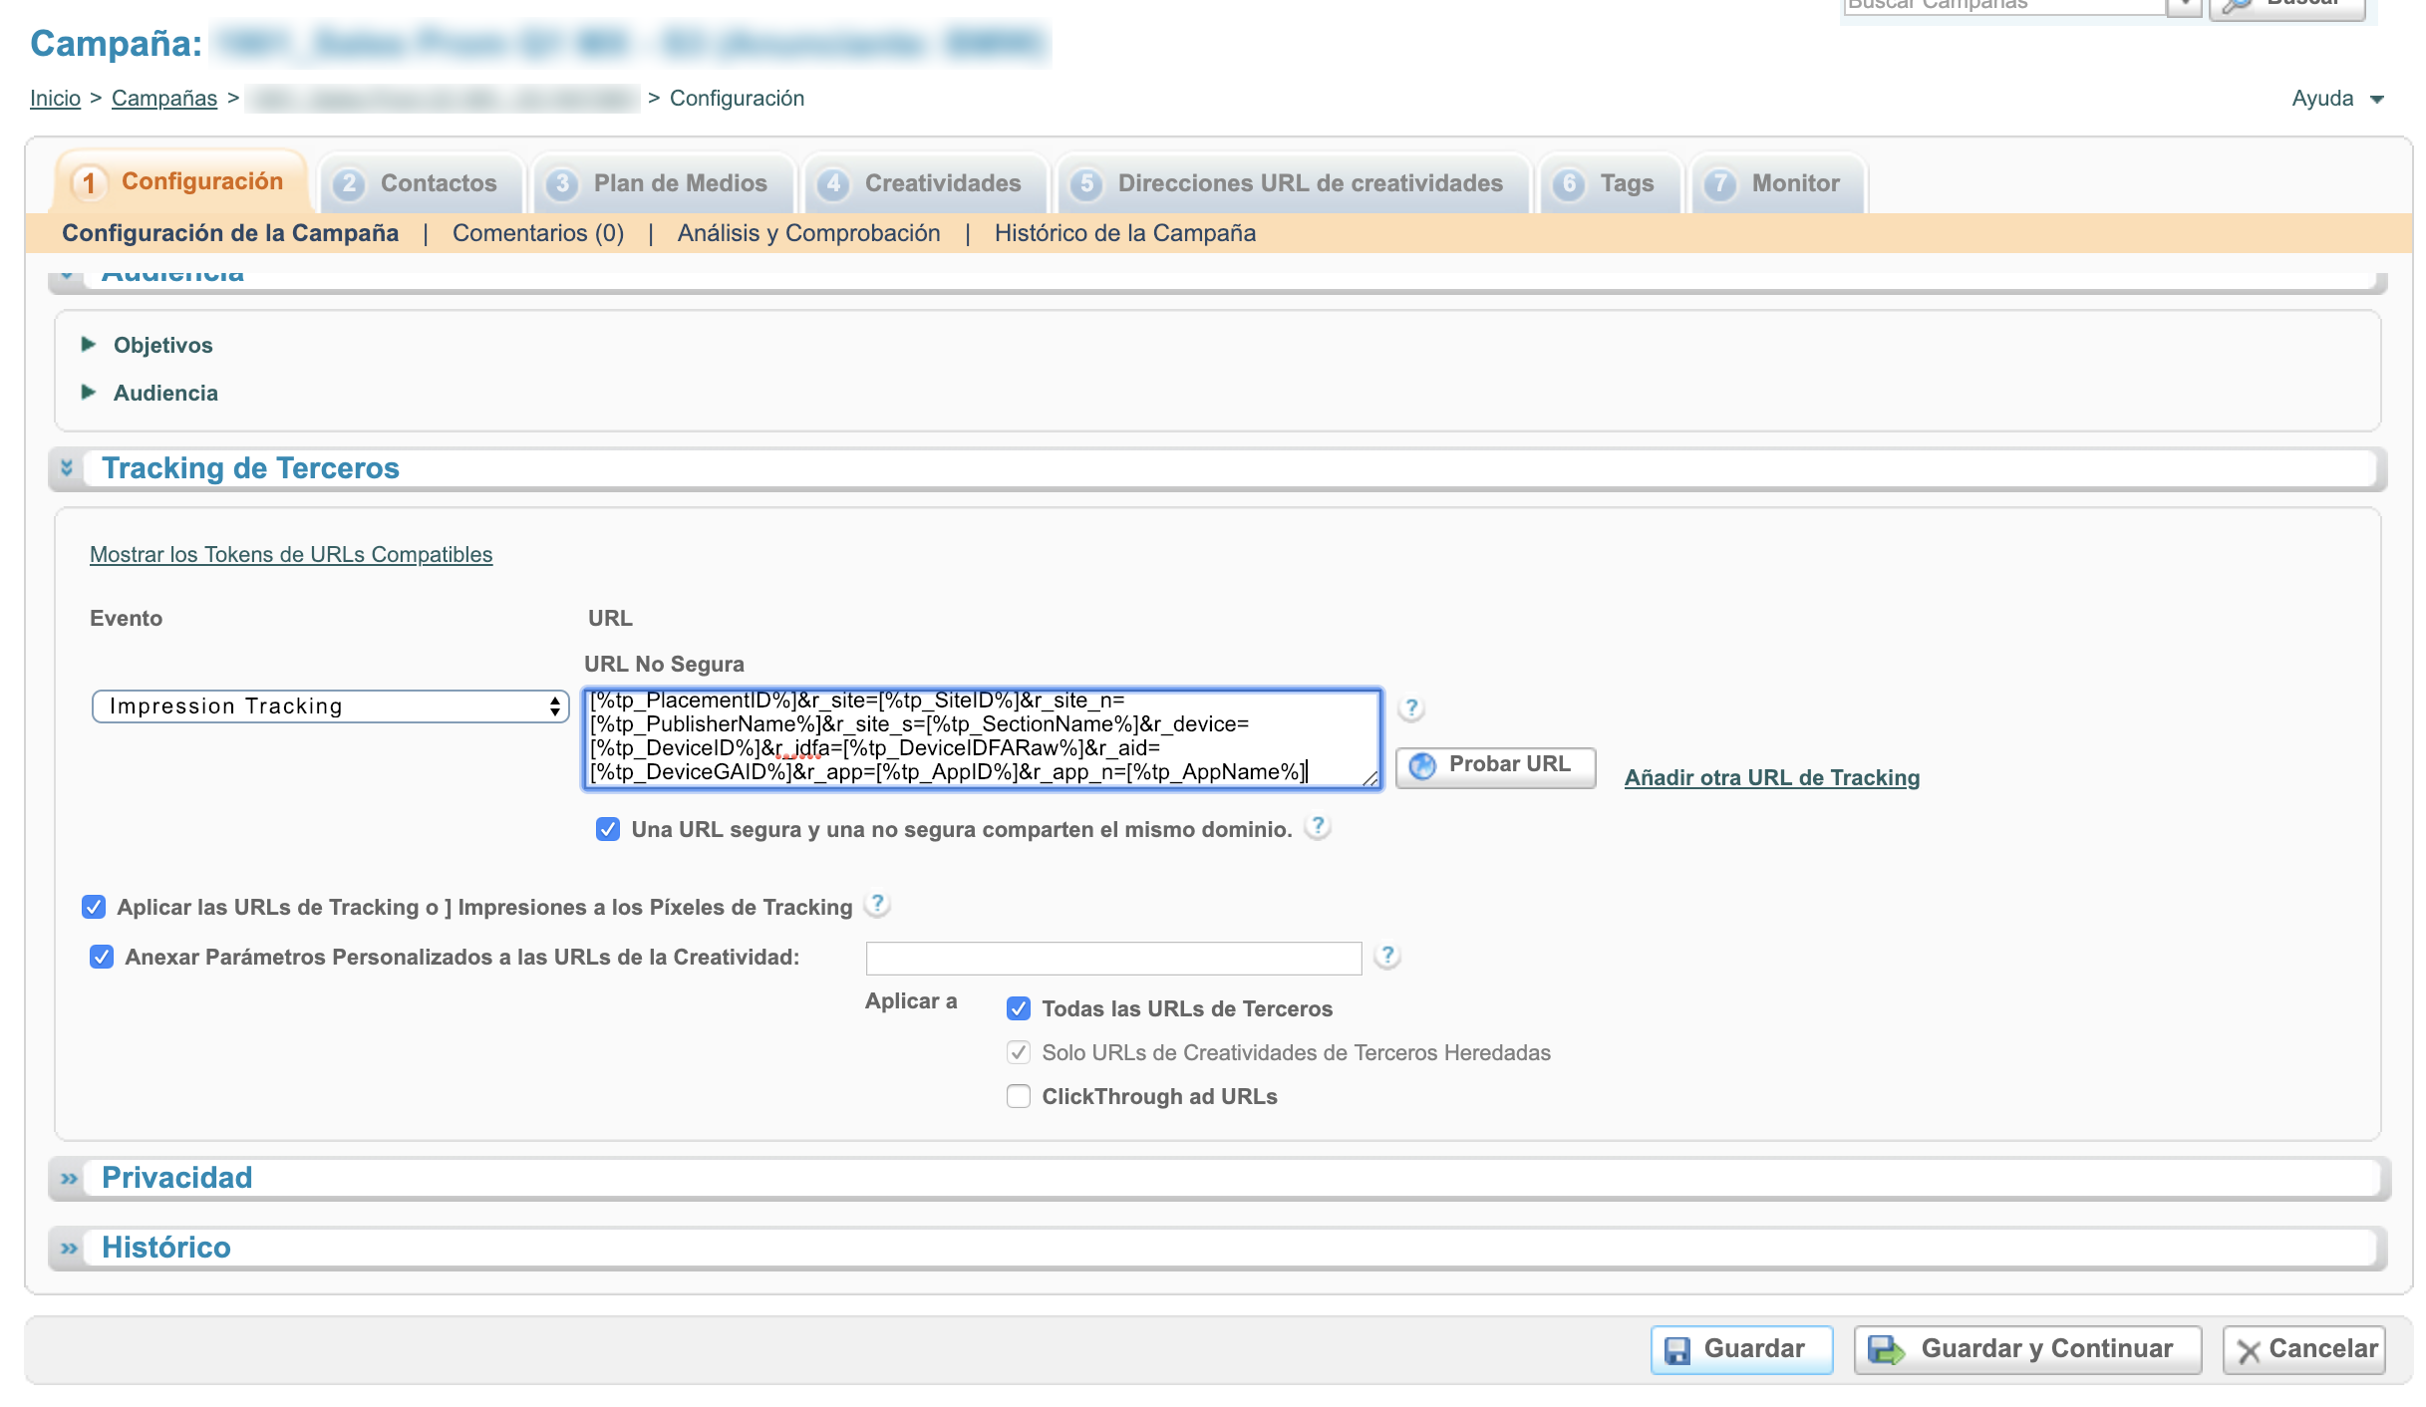Collapse the Tracking de Terceros section
Screen dimensions: 2426x1407
pos(67,467)
